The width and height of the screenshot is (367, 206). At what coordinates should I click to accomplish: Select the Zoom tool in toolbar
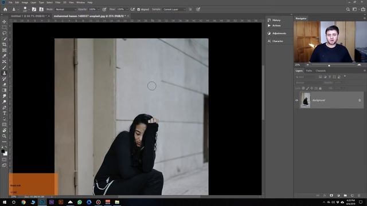click(x=4, y=136)
